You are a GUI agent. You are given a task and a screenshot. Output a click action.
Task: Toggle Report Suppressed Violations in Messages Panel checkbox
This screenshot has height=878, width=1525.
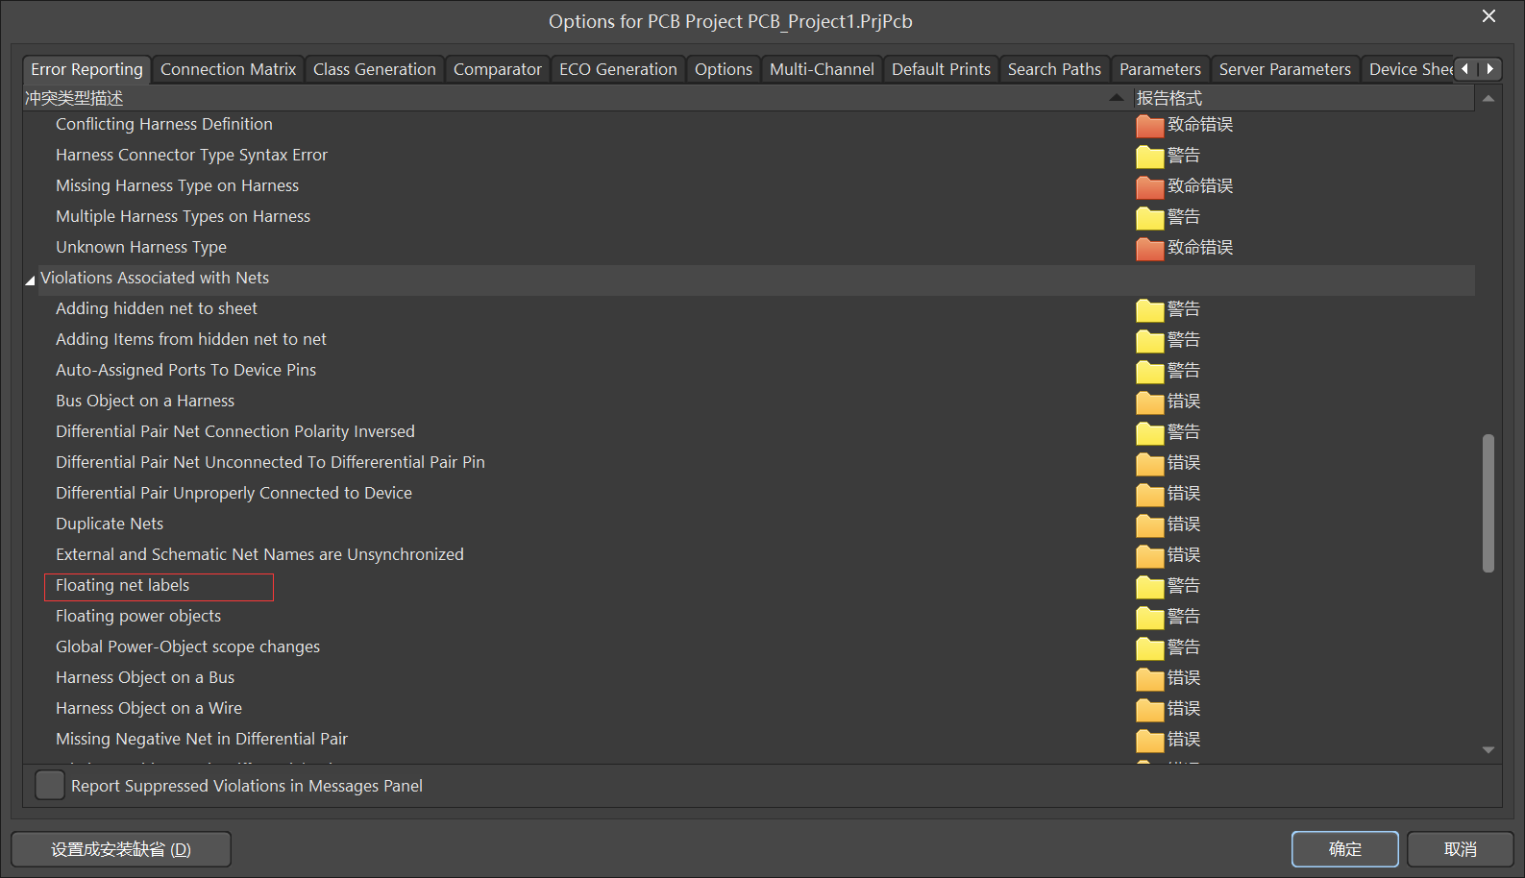pyautogui.click(x=50, y=786)
